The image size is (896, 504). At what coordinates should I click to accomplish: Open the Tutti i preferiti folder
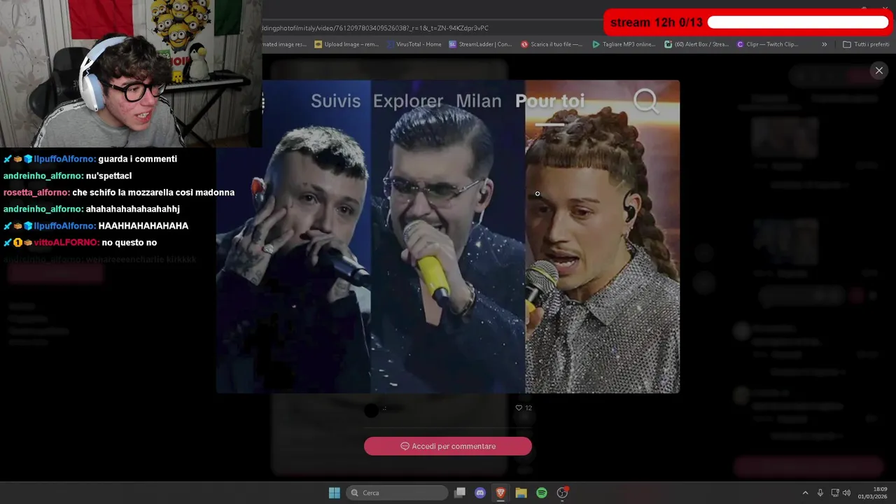866,44
